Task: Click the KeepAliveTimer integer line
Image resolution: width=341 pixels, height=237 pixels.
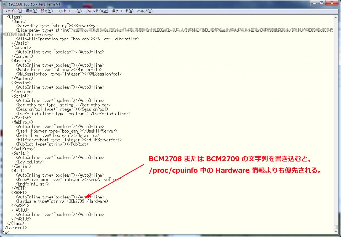Action: (x=69, y=179)
